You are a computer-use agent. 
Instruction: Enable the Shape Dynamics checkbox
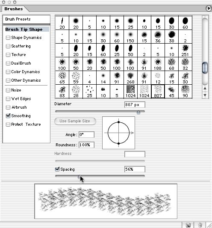tap(8, 38)
